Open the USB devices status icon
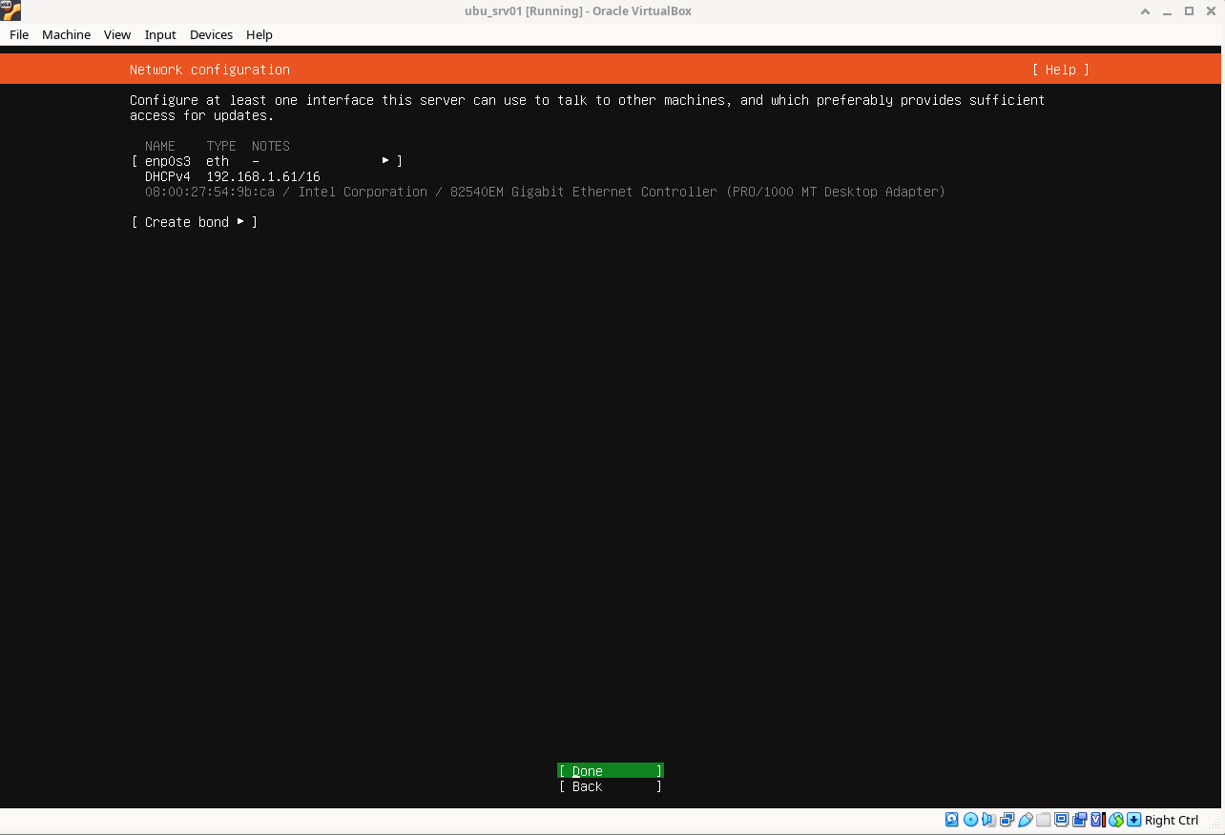The height and width of the screenshot is (835, 1225). (x=1025, y=820)
